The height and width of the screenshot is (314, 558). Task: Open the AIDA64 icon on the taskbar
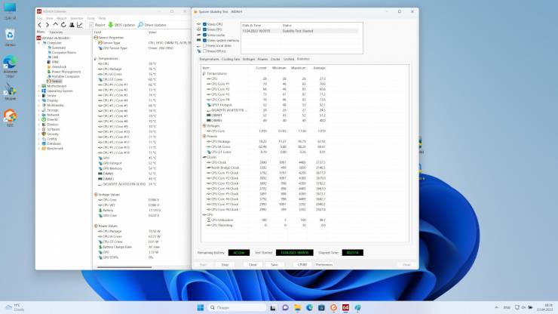[345, 308]
